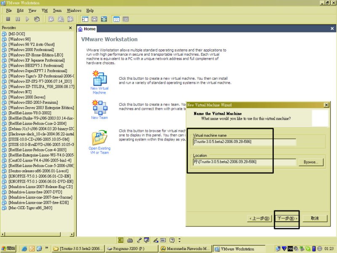Viewport: 337px width, 253px height.
Task: Click the Favorites horizontal scrollbar left arrow
Action: point(3,234)
